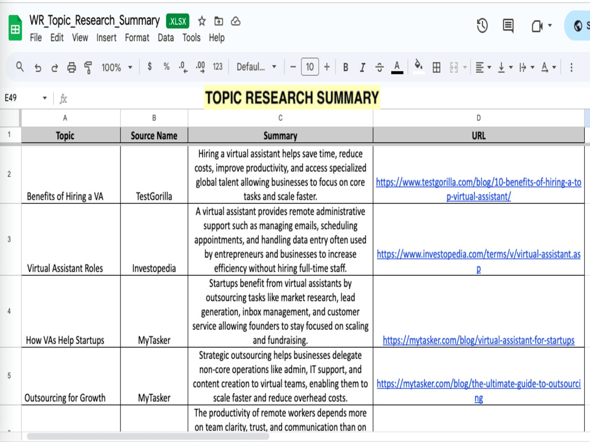The image size is (590, 442).
Task: Open the fill color paint bucket
Action: 418,66
